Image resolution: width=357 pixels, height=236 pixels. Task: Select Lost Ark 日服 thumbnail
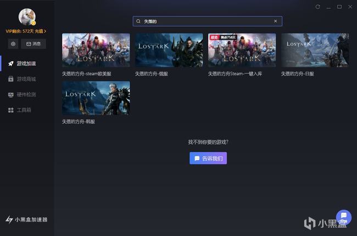pos(315,50)
